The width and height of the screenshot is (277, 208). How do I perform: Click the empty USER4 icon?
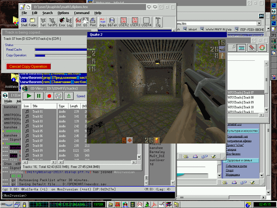coord(146,22)
